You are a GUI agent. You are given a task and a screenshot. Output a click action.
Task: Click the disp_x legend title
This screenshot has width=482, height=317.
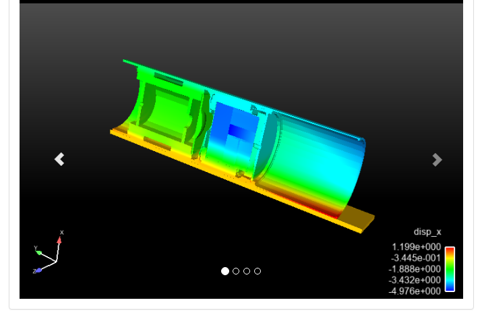tap(427, 232)
